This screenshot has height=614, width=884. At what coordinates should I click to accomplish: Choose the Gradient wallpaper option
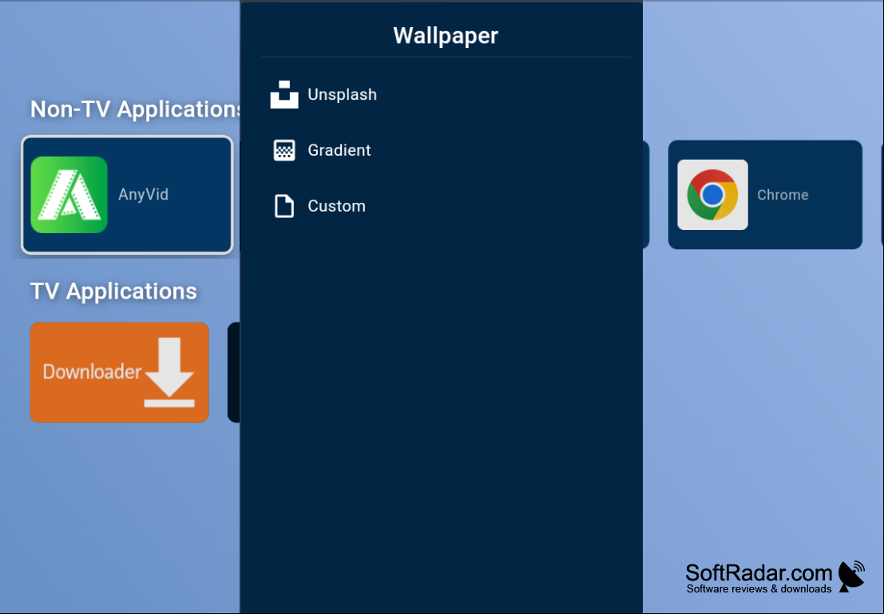pos(446,151)
